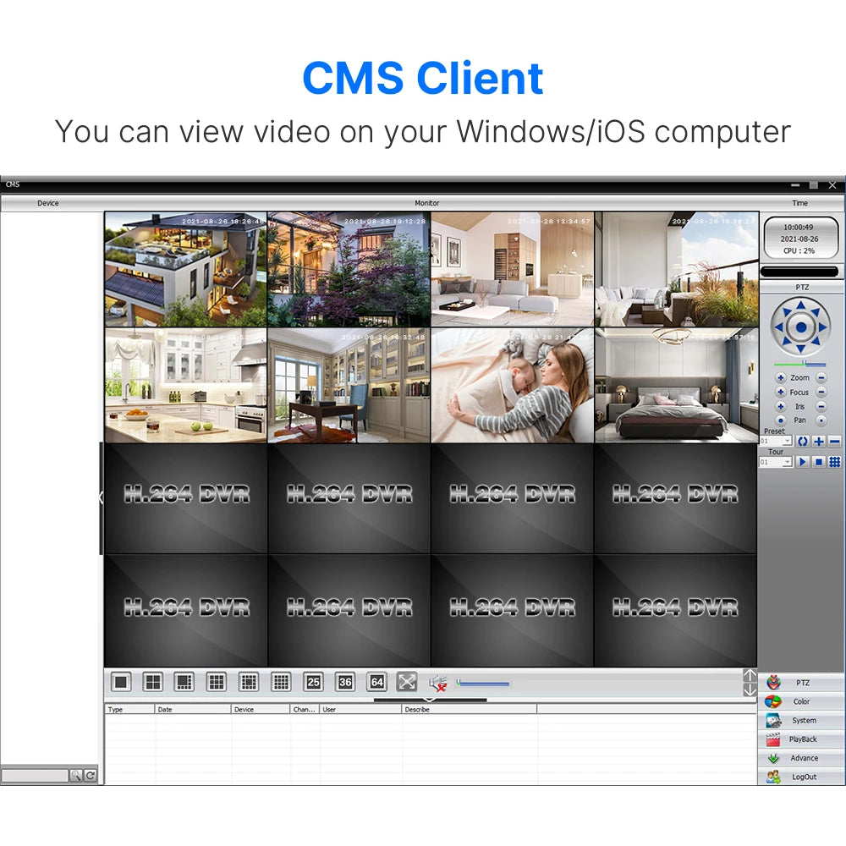Toggle fullscreen video display

point(407,682)
